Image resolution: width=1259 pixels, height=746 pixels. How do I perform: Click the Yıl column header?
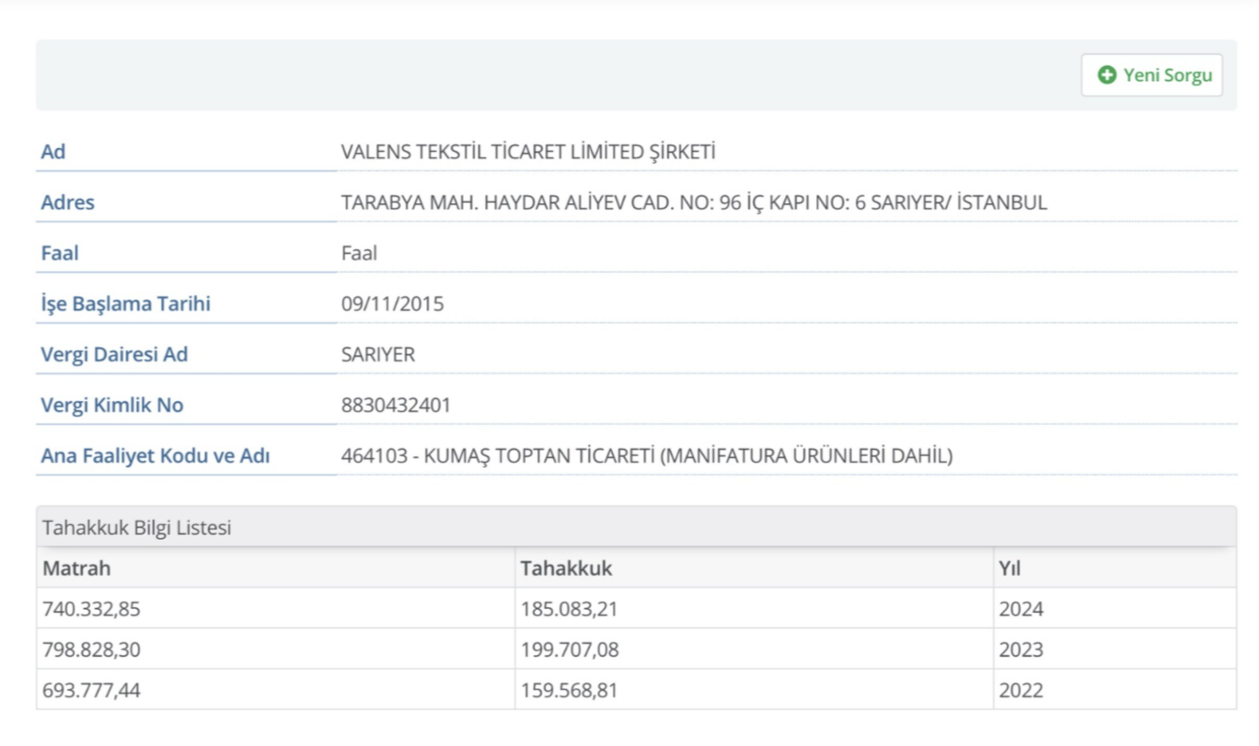(1010, 568)
